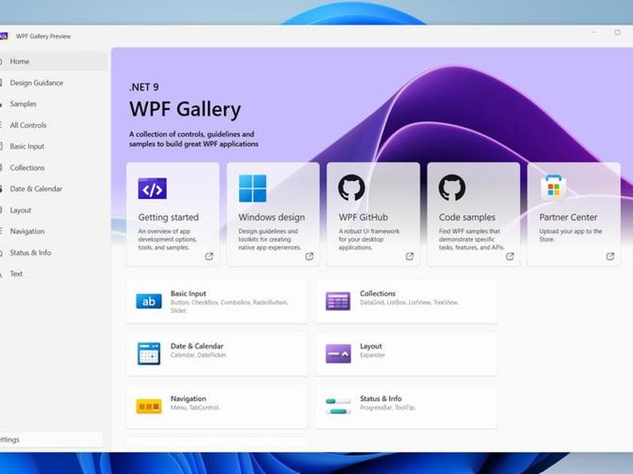Open the WPF GitHub card title
This screenshot has height=474, width=633.
[x=363, y=217]
